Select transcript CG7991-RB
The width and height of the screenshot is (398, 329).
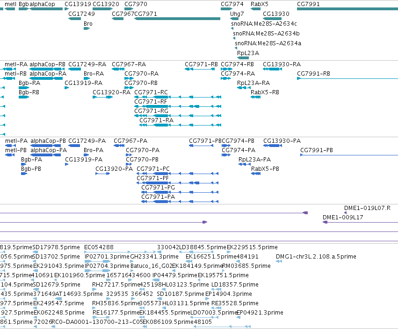313,74
